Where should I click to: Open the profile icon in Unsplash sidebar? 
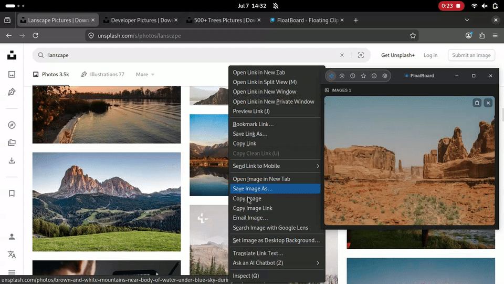coord(12,237)
